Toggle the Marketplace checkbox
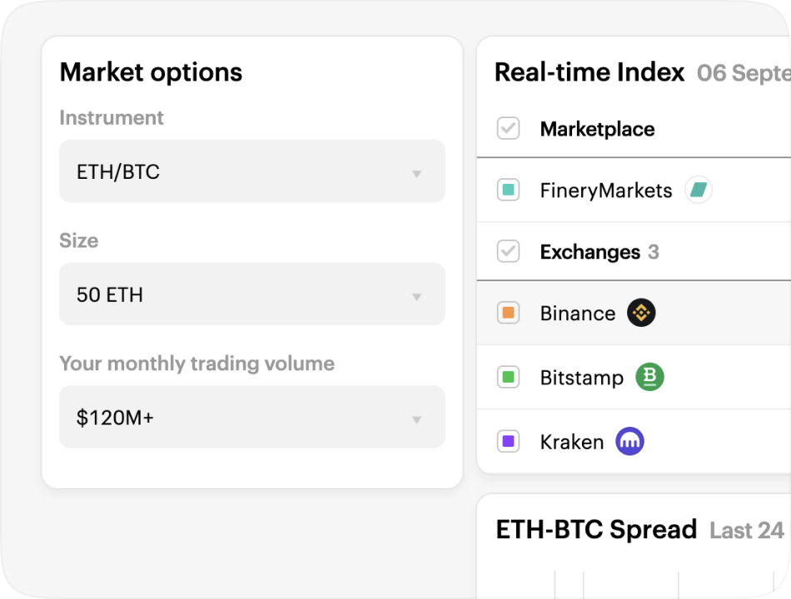This screenshot has width=791, height=599. point(508,129)
